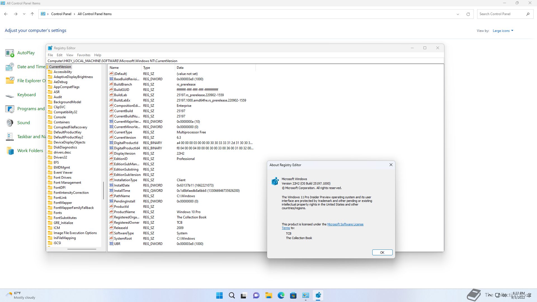537x302 pixels.
Task: Open File Explorer from the taskbar
Action: coord(268,295)
